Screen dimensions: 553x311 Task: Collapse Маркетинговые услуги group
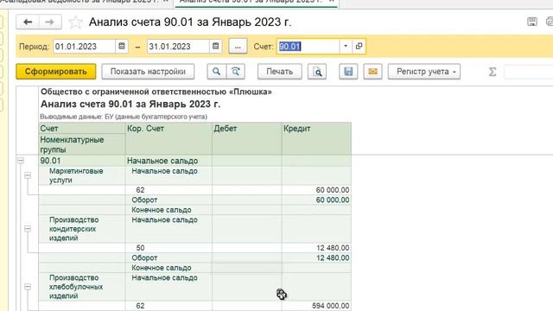[28, 175]
